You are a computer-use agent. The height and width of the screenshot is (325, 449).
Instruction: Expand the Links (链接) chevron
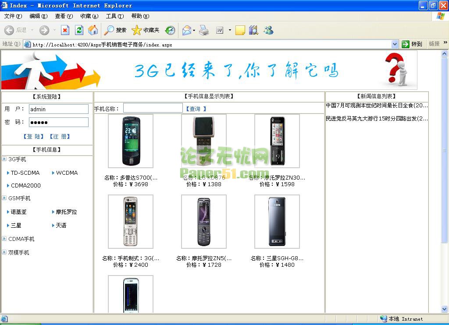(445, 42)
